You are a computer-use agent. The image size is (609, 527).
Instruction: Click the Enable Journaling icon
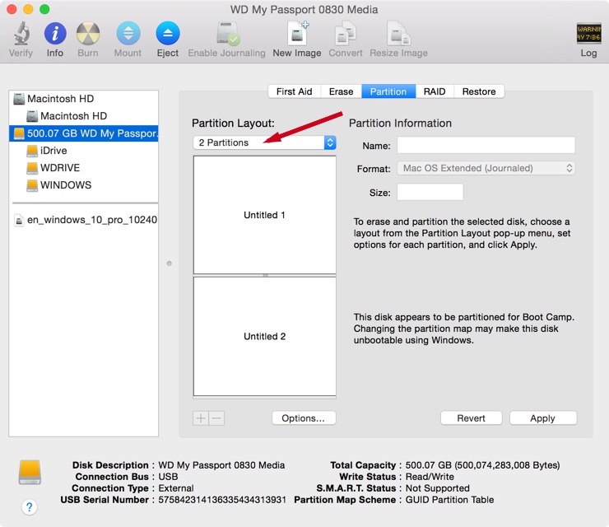tap(227, 34)
